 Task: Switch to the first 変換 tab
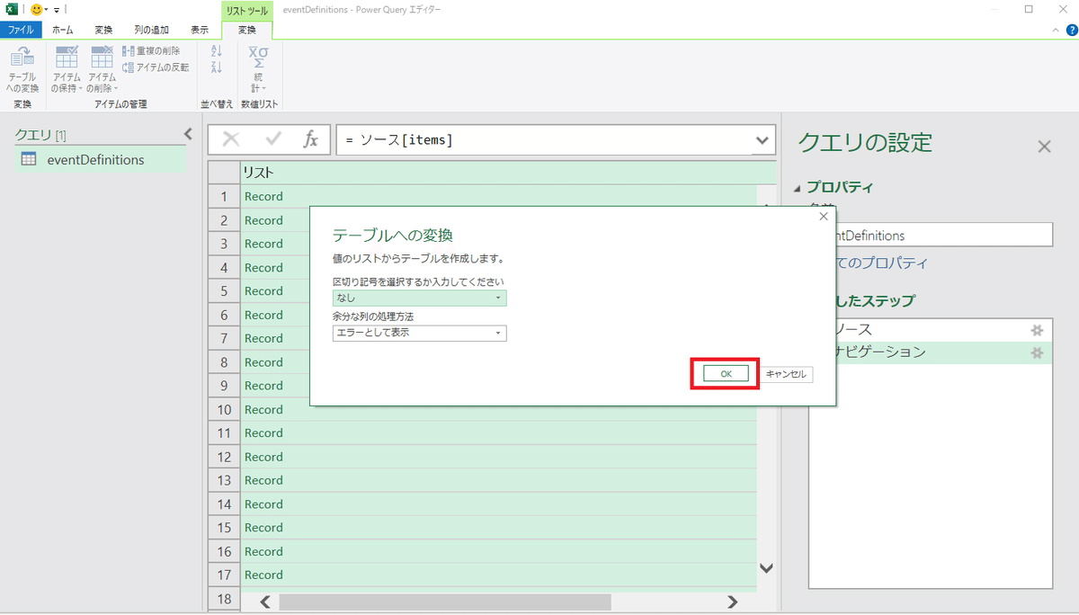[x=104, y=30]
